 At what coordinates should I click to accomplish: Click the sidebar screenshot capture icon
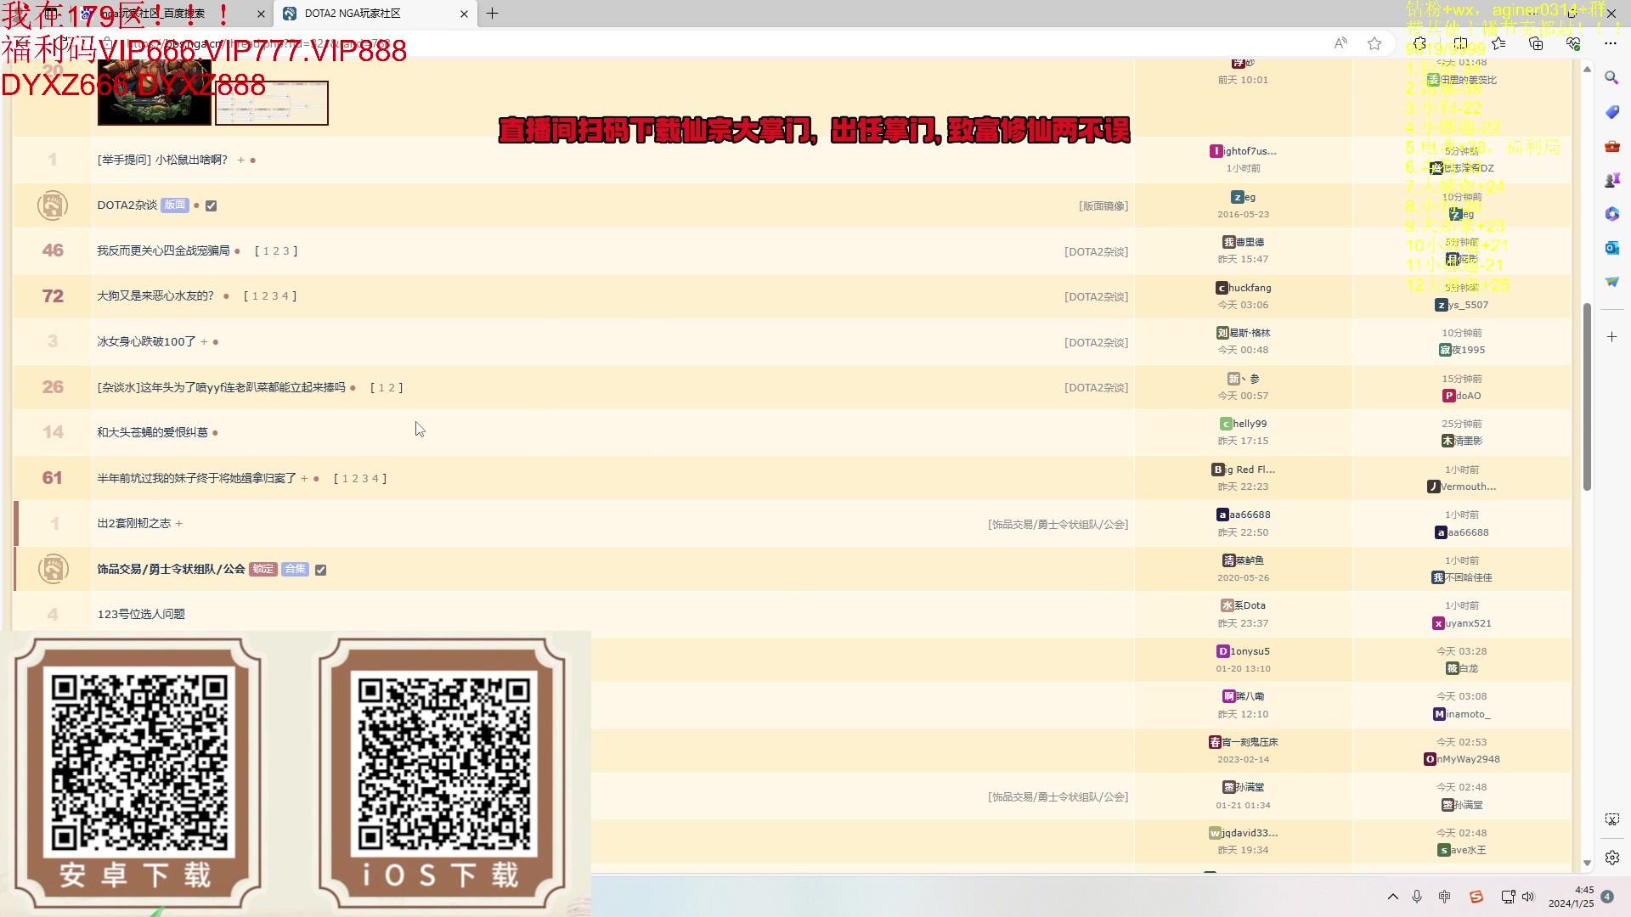click(x=1611, y=819)
